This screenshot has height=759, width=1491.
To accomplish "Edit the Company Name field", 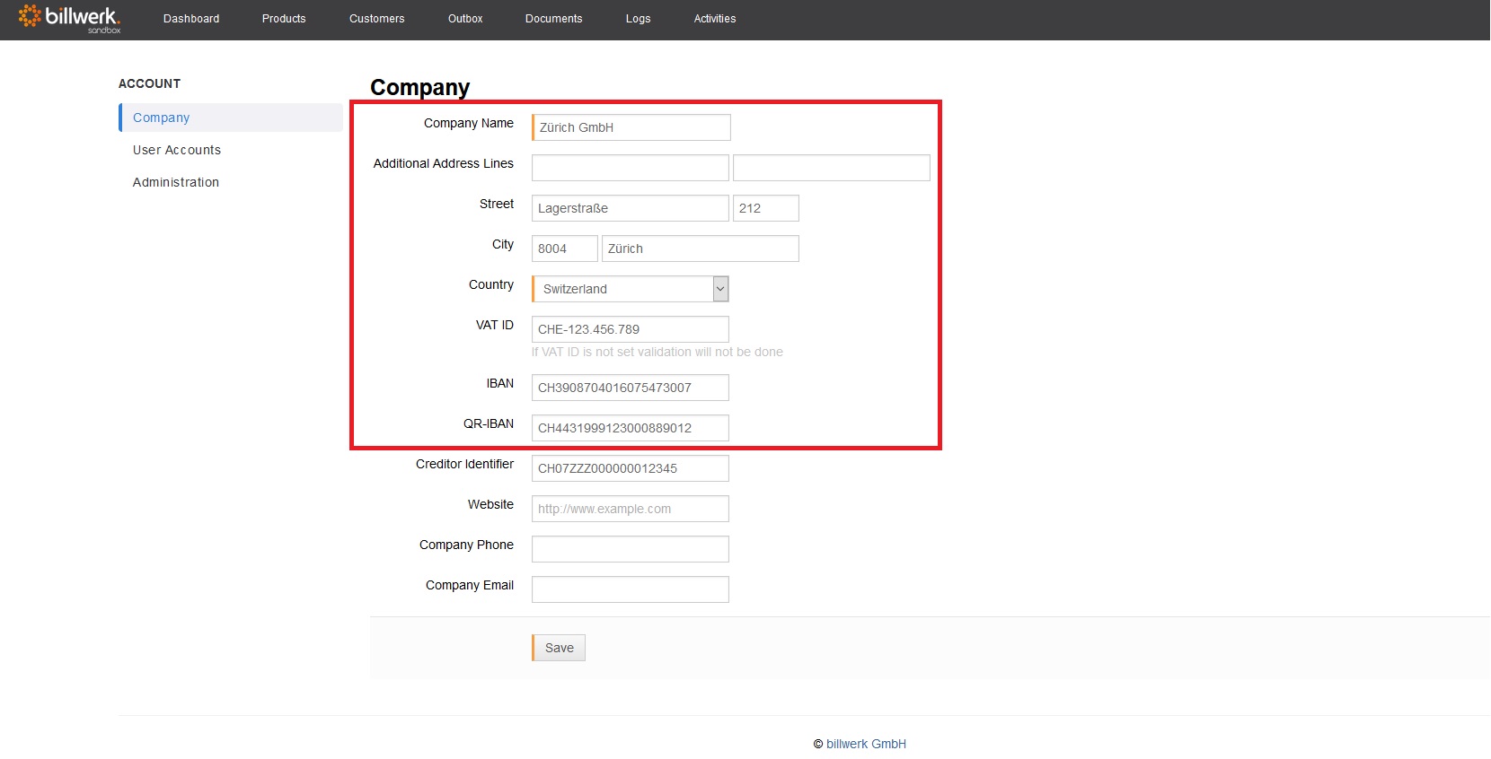I will [631, 127].
